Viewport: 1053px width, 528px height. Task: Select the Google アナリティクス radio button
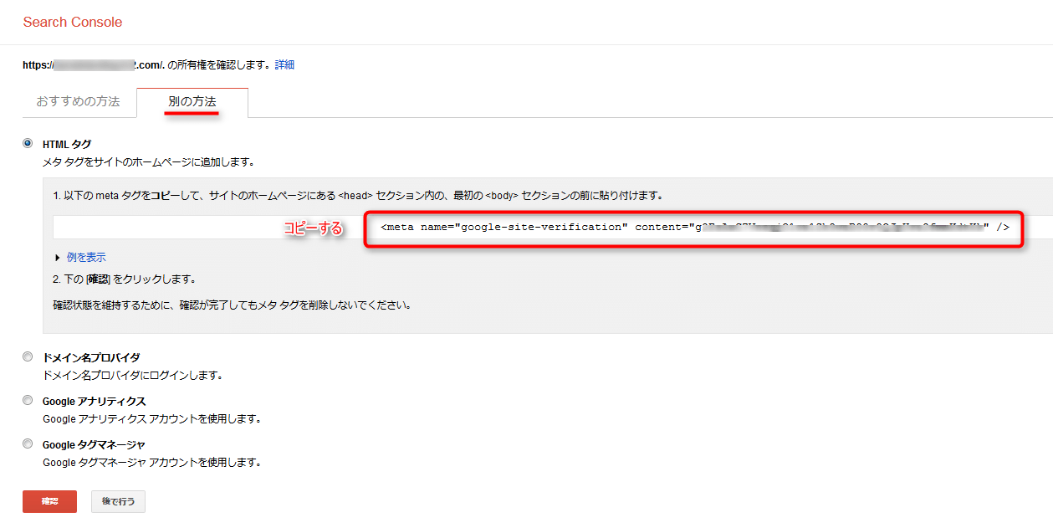pos(28,400)
